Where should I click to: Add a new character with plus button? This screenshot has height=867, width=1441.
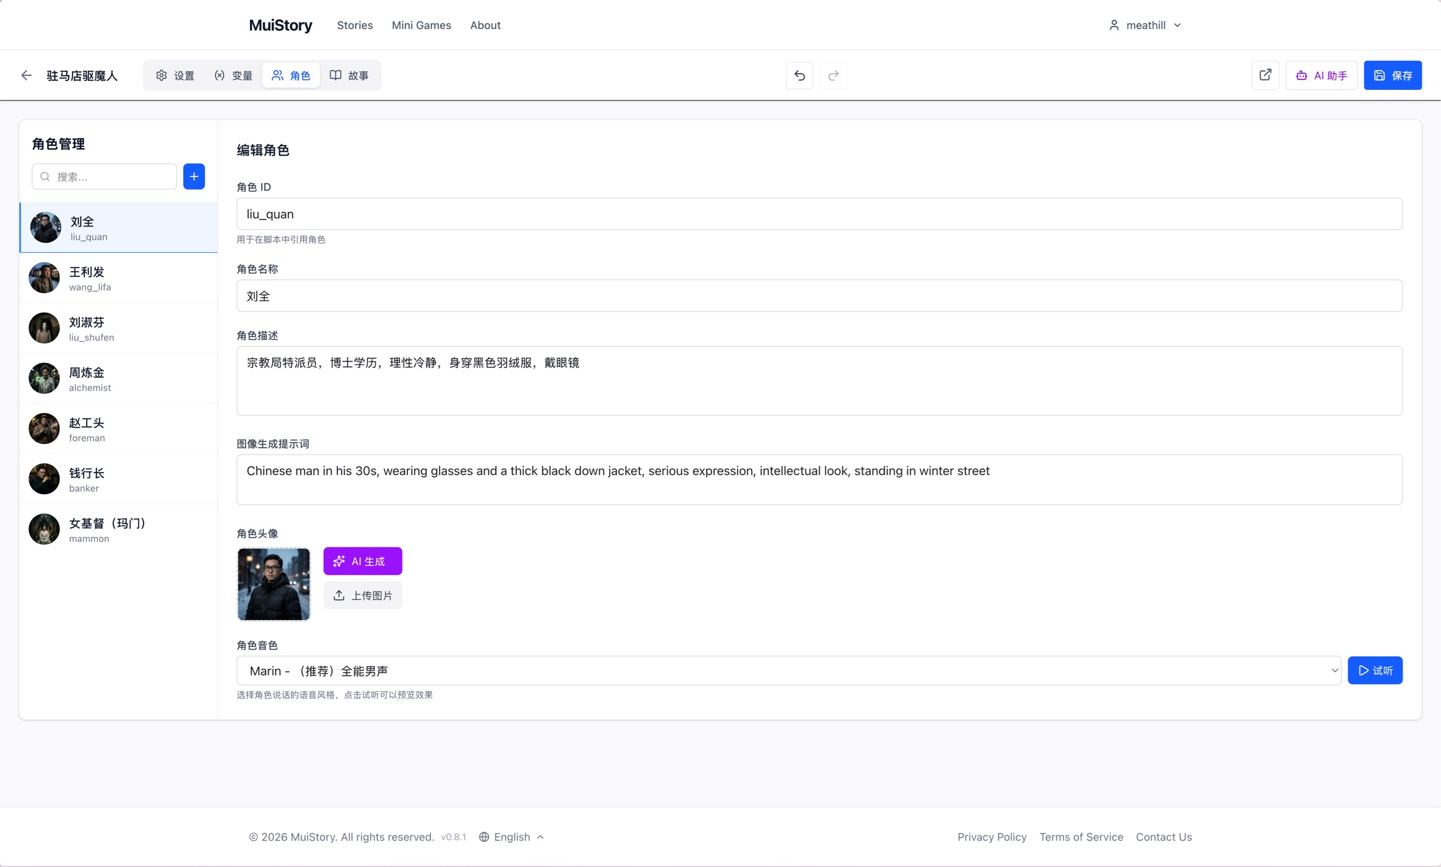[x=194, y=176]
